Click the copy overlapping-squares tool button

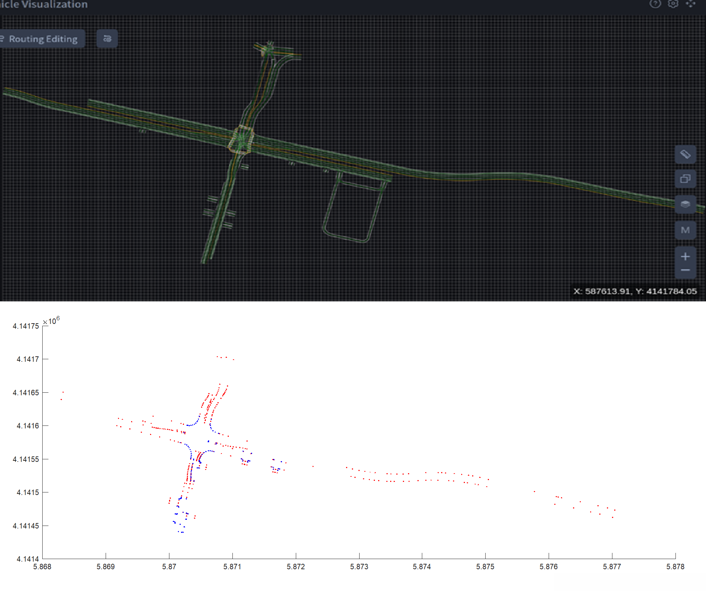pos(685,179)
